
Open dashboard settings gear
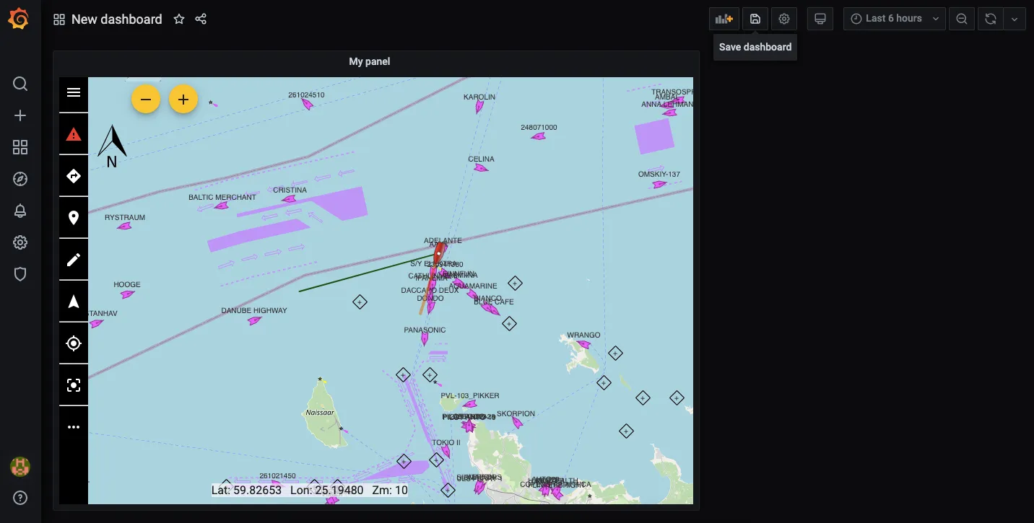[784, 19]
